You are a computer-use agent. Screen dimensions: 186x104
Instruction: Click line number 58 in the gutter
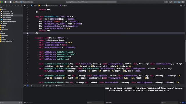tap(28, 33)
